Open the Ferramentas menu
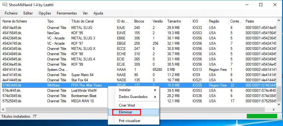 [67, 13]
